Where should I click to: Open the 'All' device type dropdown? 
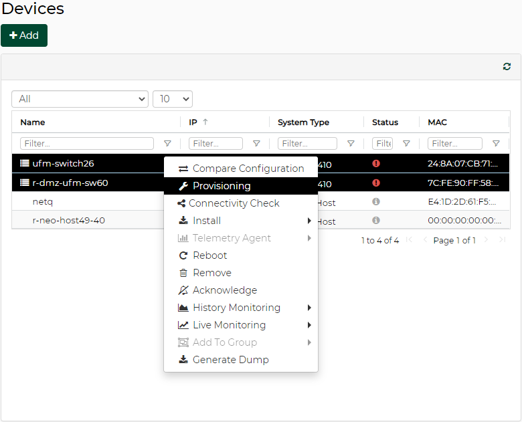[x=80, y=99]
